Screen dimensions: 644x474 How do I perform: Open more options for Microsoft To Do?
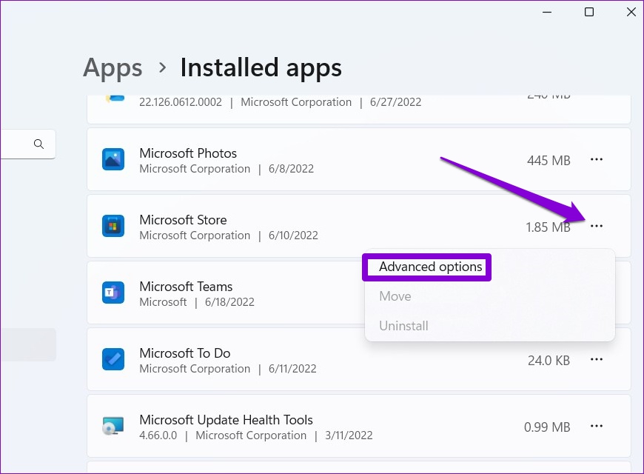pos(597,359)
